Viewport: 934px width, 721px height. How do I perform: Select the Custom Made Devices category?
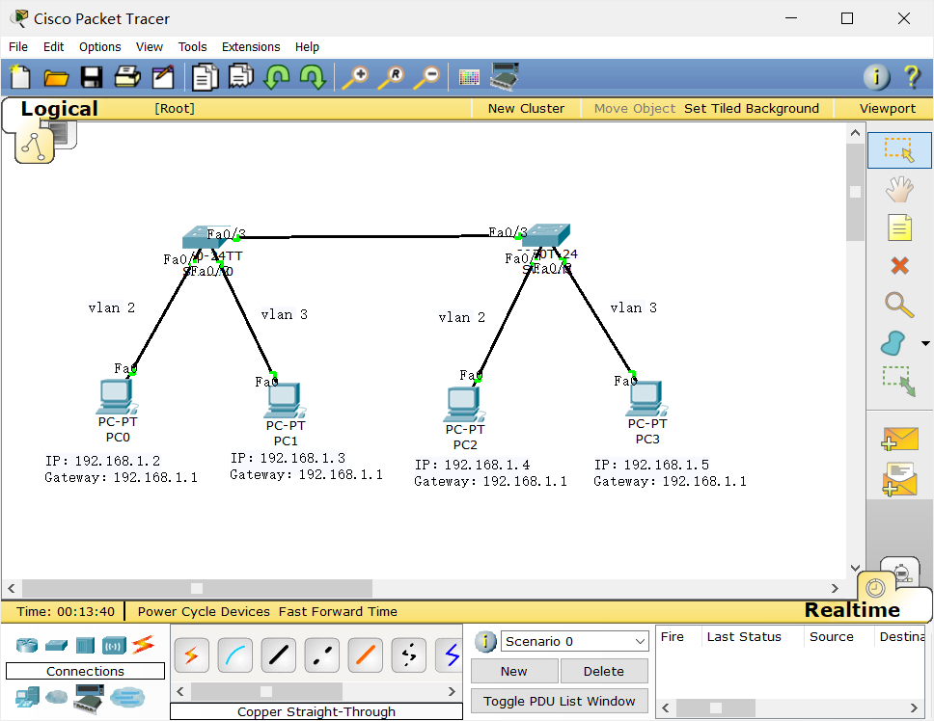(88, 699)
